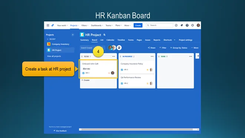Click the rocket what's new icon
The height and width of the screenshot is (138, 245).
(x=182, y=25)
